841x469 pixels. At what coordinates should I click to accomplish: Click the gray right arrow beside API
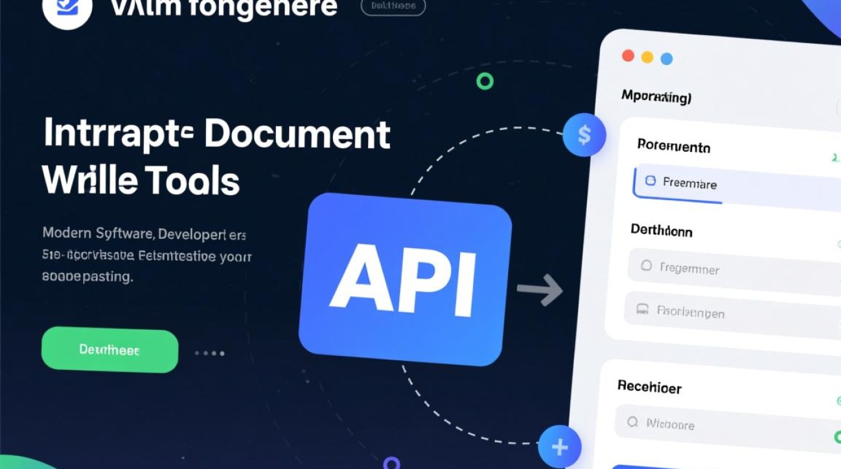click(539, 290)
